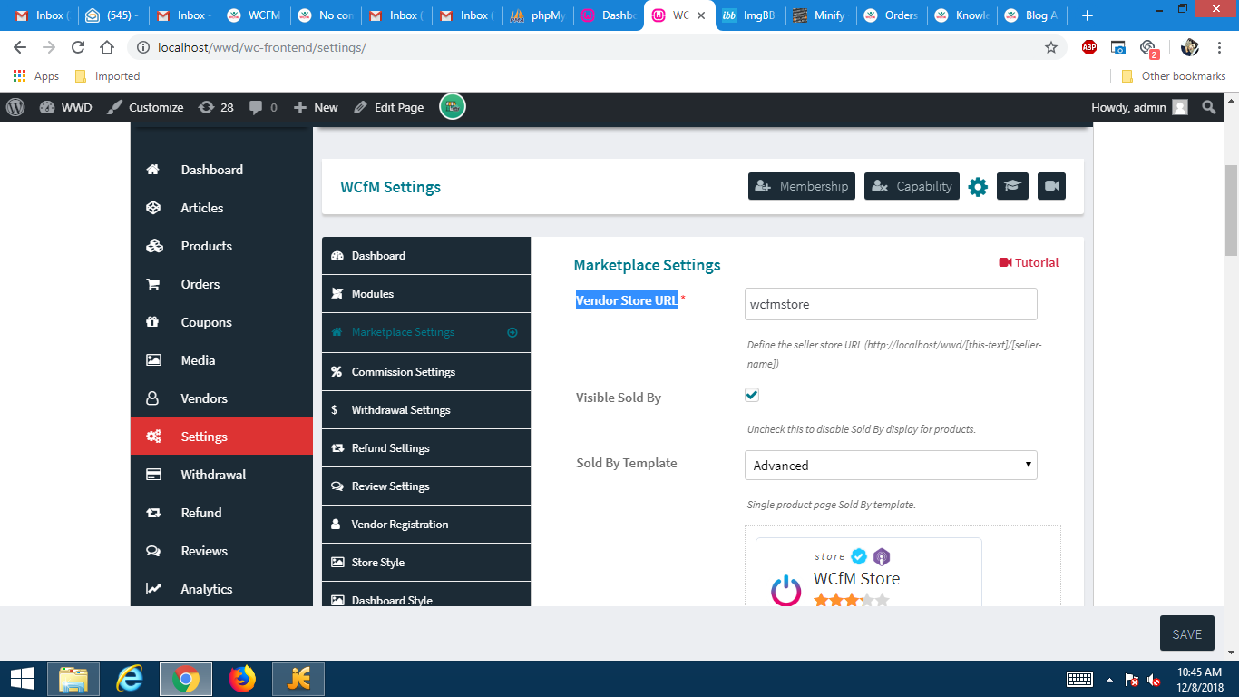Click the shopping cart icon beside Orders in sidebar
This screenshot has width=1239, height=697.
coord(153,284)
